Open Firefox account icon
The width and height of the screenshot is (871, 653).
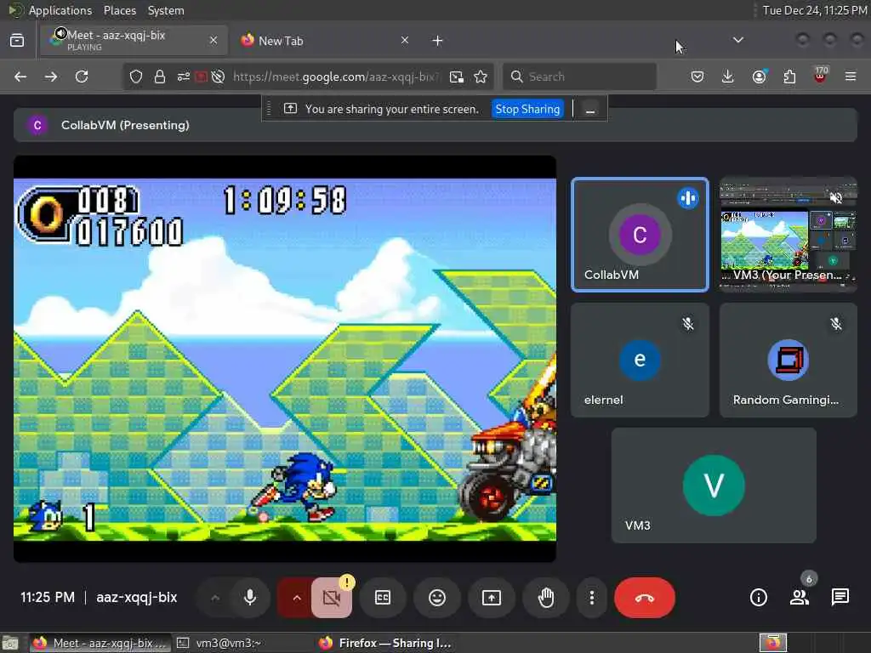coord(759,77)
